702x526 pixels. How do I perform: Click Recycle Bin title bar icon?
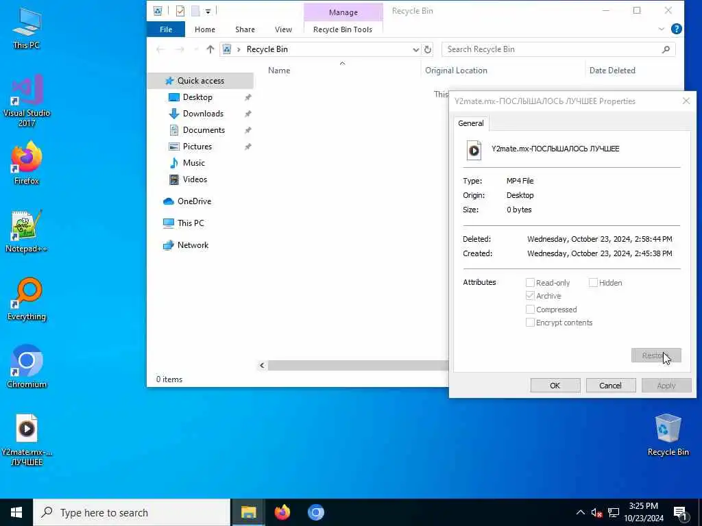[158, 11]
